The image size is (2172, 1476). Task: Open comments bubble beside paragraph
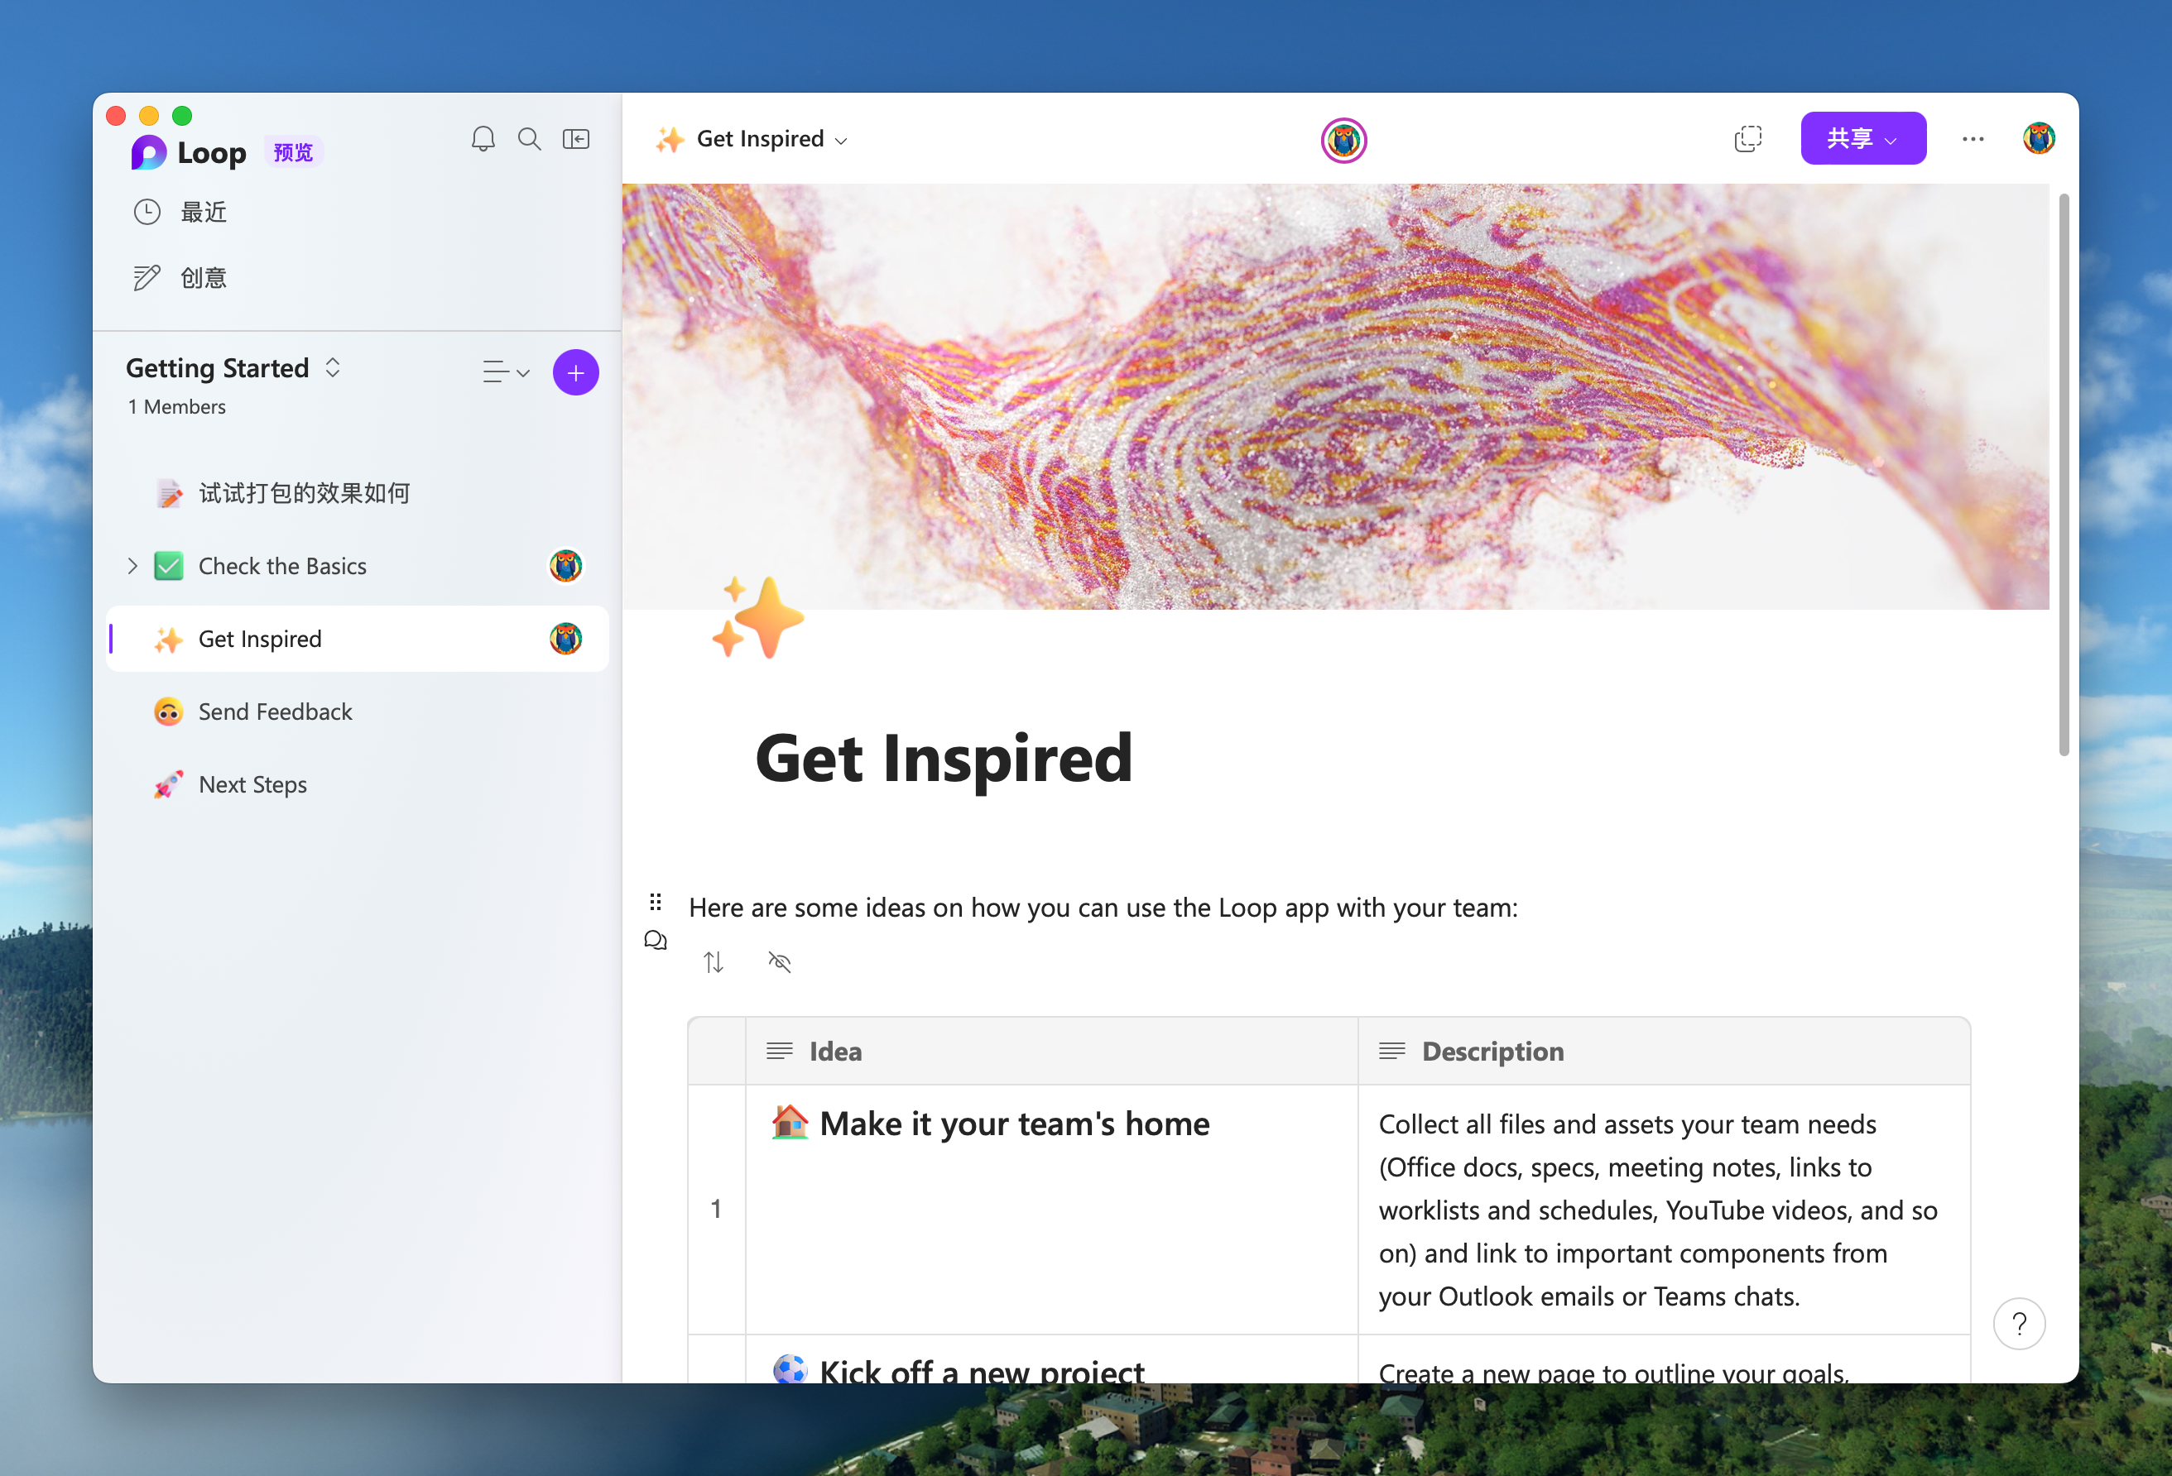655,940
